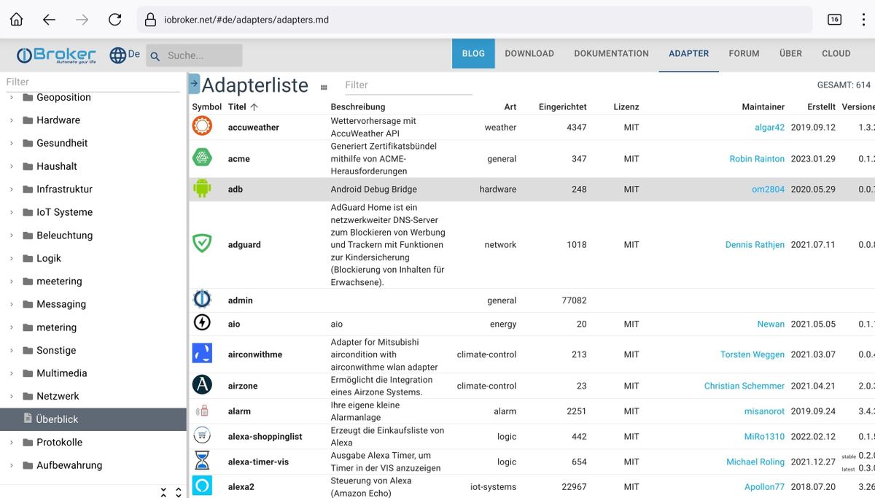The height and width of the screenshot is (498, 875).
Task: Click the browser address bar
Action: tap(474, 20)
